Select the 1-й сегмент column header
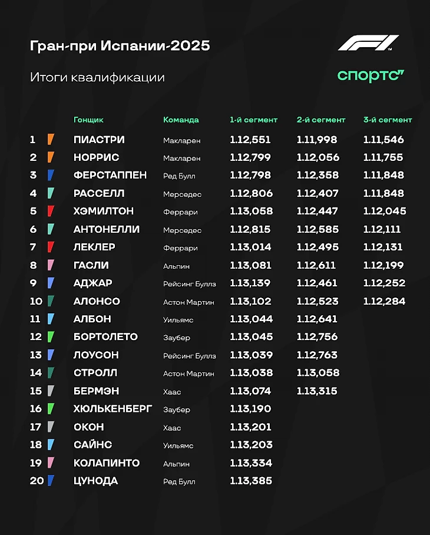The image size is (430, 535). (253, 120)
